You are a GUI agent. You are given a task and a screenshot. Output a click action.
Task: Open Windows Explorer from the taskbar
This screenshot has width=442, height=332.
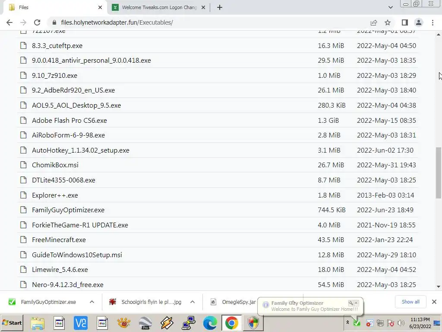point(38,323)
